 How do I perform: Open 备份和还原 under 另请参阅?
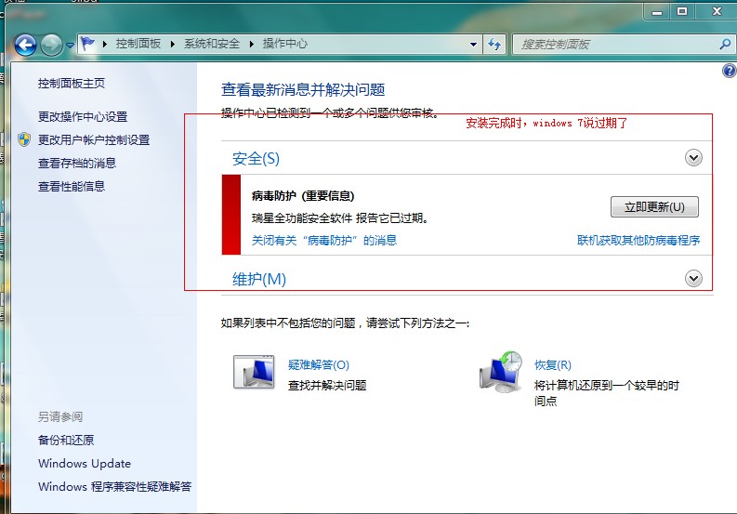click(66, 440)
